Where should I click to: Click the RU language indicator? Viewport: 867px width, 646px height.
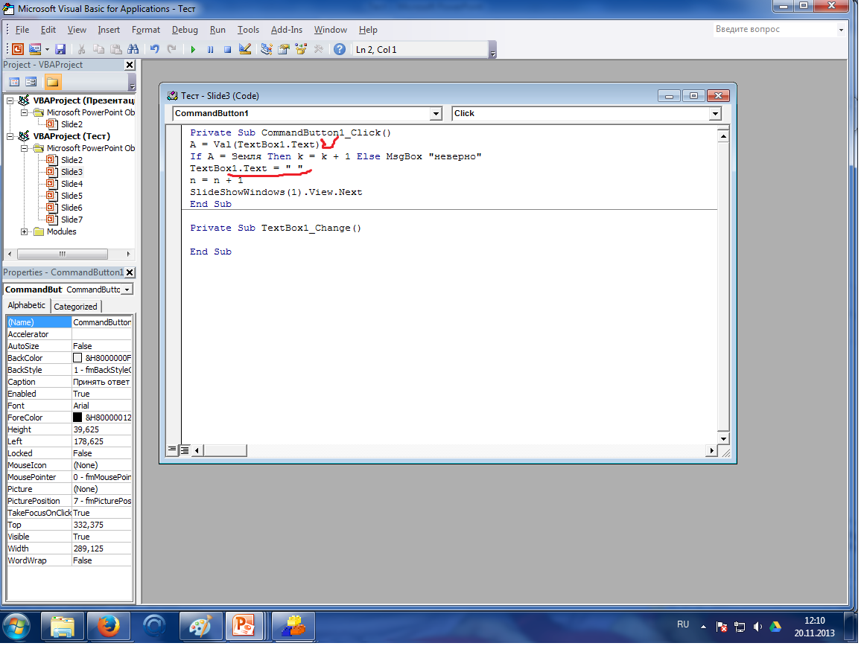[x=683, y=624]
